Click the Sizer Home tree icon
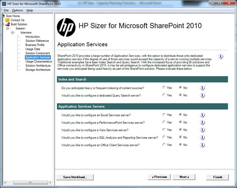237x188 pixels. pyautogui.click(x=4, y=16)
